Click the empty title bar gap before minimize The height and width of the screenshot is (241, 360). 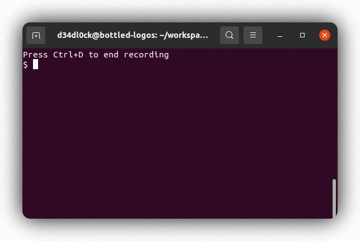(268, 35)
